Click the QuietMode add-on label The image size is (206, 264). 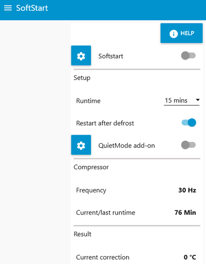(127, 145)
